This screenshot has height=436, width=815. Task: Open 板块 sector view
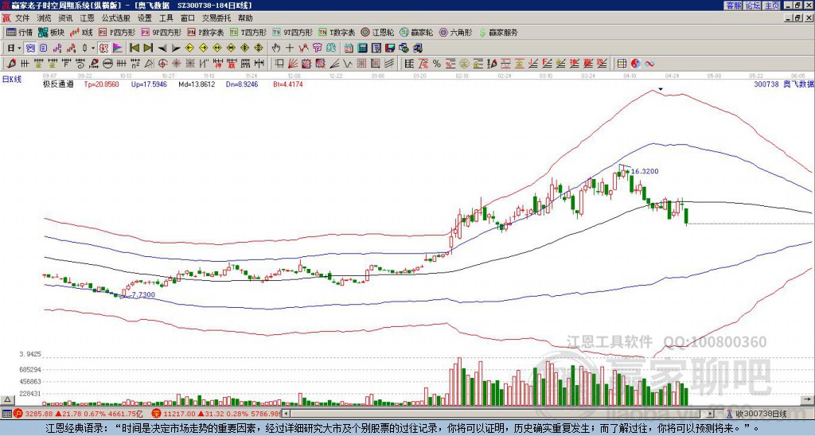51,33
